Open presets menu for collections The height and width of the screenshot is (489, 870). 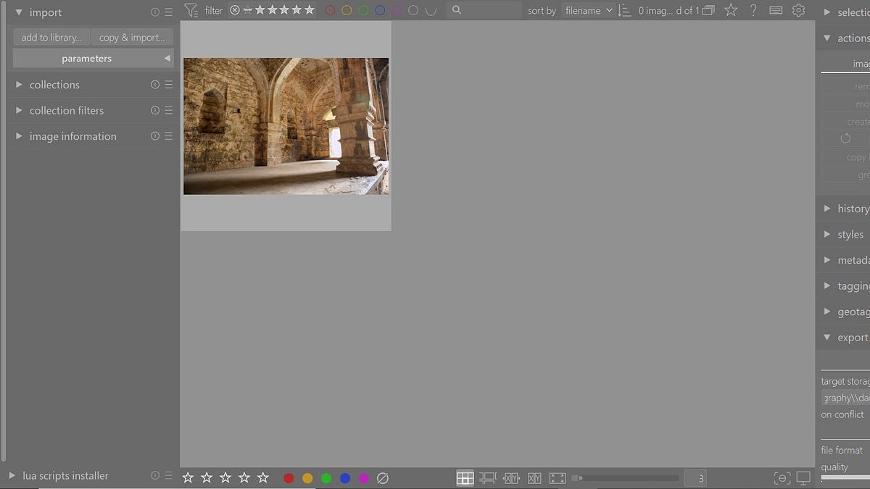pos(168,85)
